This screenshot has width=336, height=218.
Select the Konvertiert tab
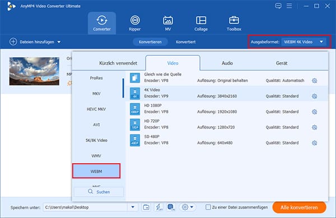pyautogui.click(x=185, y=42)
